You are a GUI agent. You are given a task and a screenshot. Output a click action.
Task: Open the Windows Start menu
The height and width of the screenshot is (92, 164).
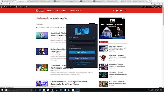coord(2,90)
